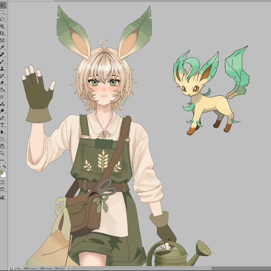
Task: Click the 4000 x 5000 document info text
Action: click(x=44, y=268)
